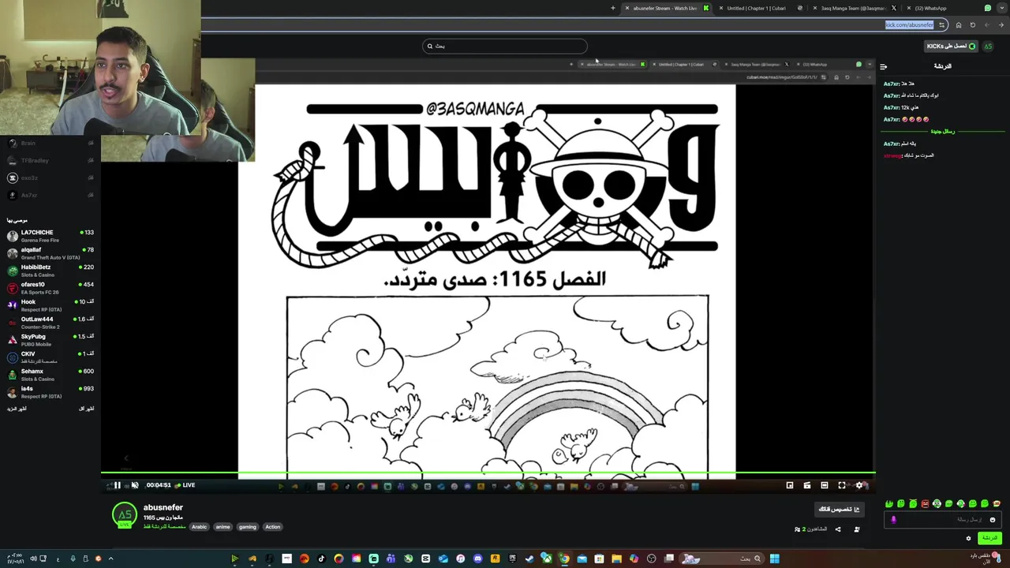
Task: Click the Get KICKs button
Action: click(x=951, y=47)
